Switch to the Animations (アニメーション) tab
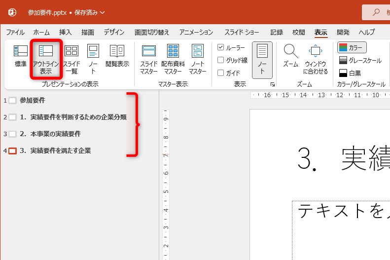This screenshot has height=260, width=390. [196, 33]
